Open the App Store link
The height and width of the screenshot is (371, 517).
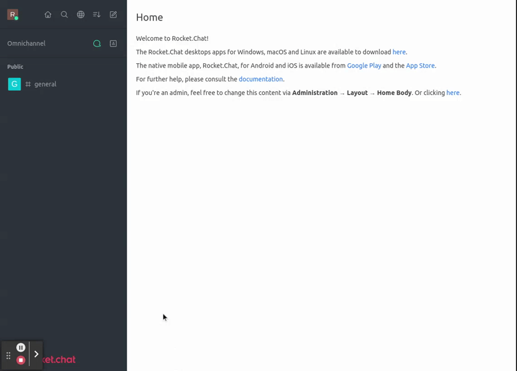(421, 66)
